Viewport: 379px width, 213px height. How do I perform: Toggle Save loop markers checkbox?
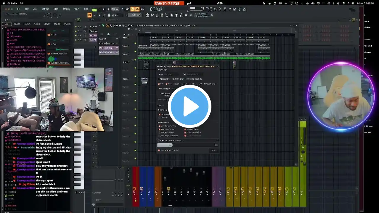166,129
